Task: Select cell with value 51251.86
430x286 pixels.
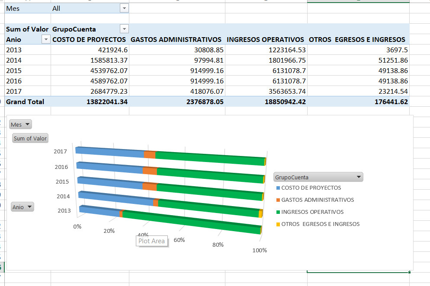Action: click(359, 60)
